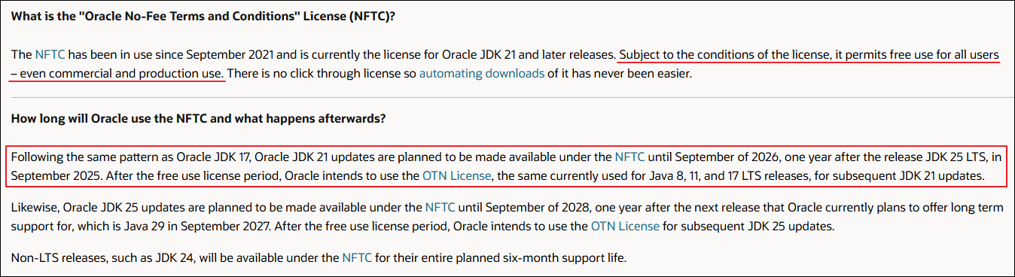Click the underlined 'Subject to the conditions' sentence

tap(809, 55)
